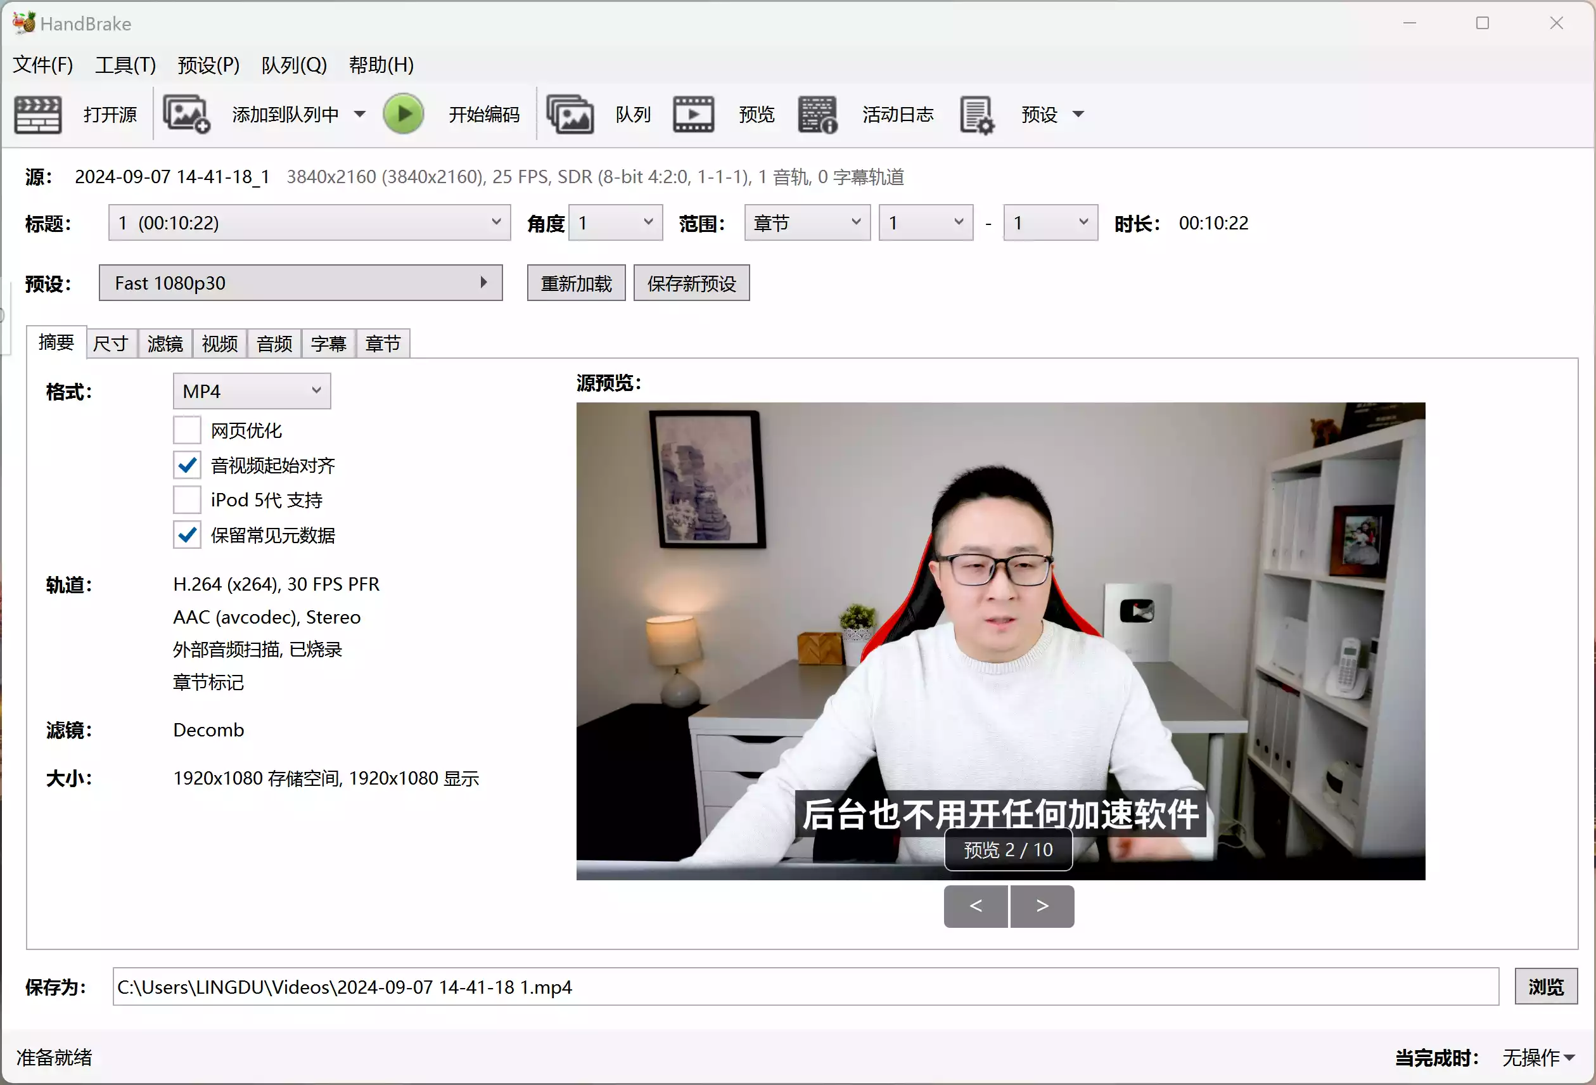Screen dimensions: 1596x1085
Task: Click the 保存新预设 button
Action: pos(691,283)
